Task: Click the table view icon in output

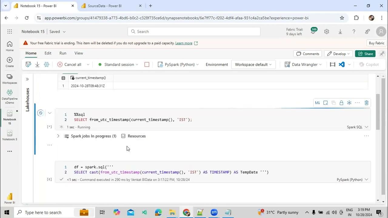Action: (63, 78)
